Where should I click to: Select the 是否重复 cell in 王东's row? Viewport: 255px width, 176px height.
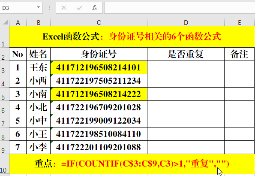coord(186,68)
